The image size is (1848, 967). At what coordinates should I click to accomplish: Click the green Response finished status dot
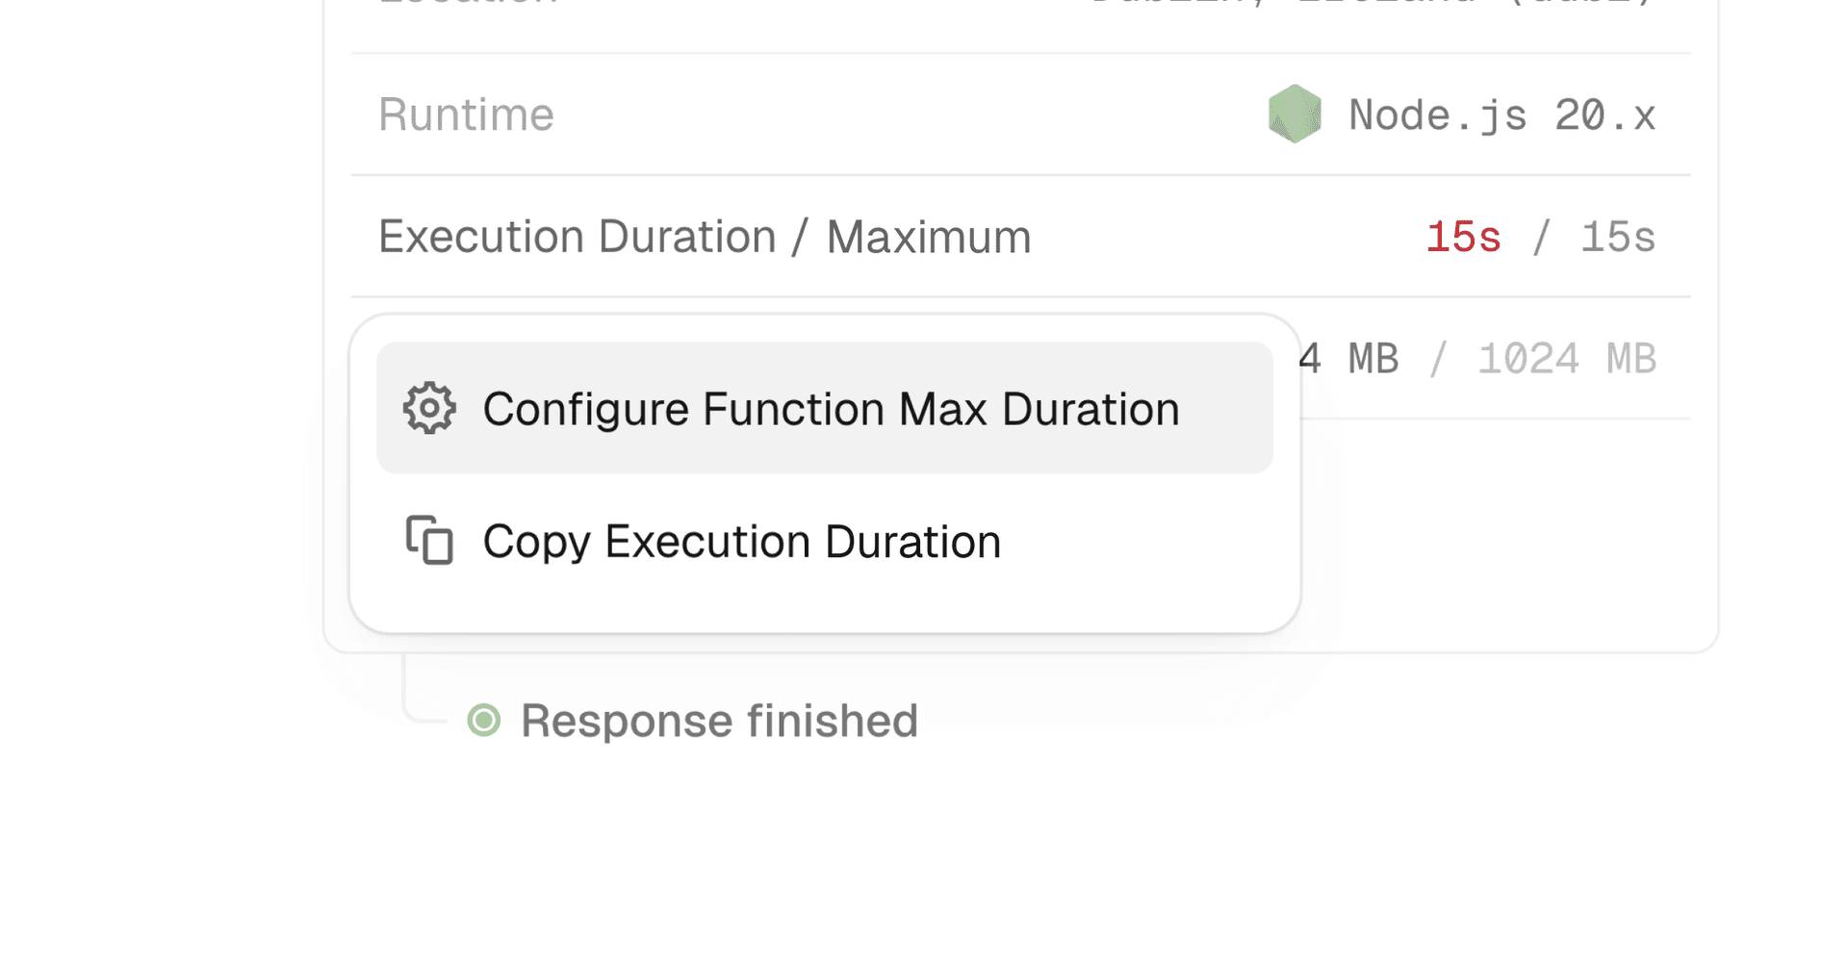point(484,721)
